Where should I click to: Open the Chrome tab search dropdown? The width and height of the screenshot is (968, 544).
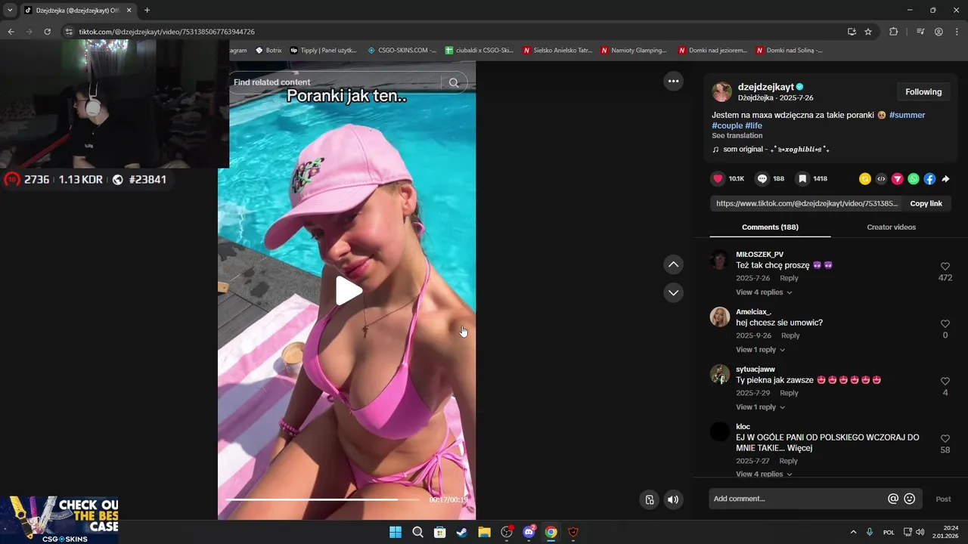(x=10, y=10)
